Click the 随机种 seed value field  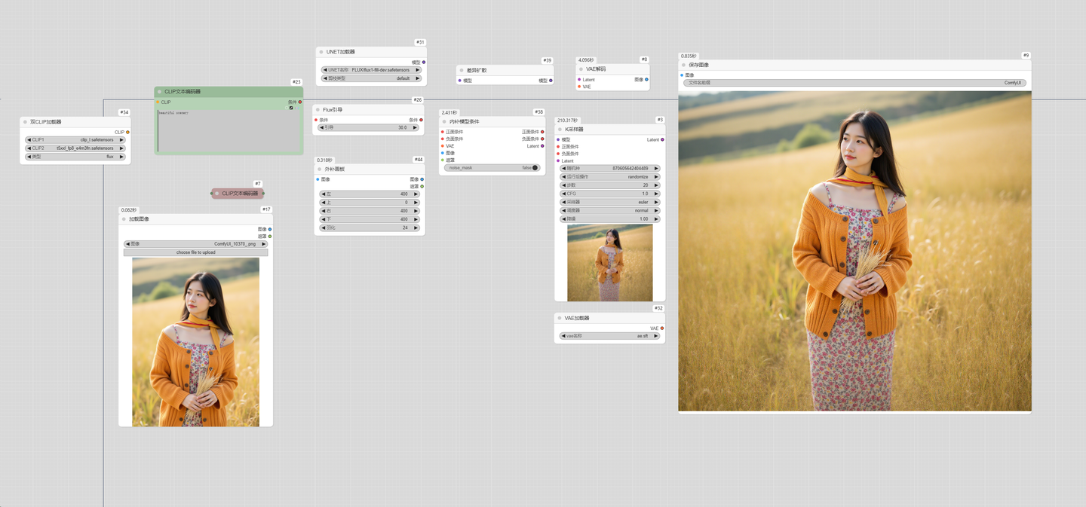(610, 169)
